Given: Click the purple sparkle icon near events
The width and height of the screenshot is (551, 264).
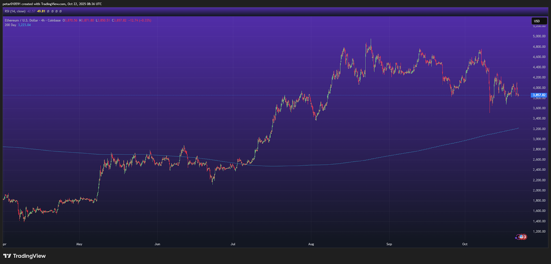Looking at the screenshot, I should point(517,237).
